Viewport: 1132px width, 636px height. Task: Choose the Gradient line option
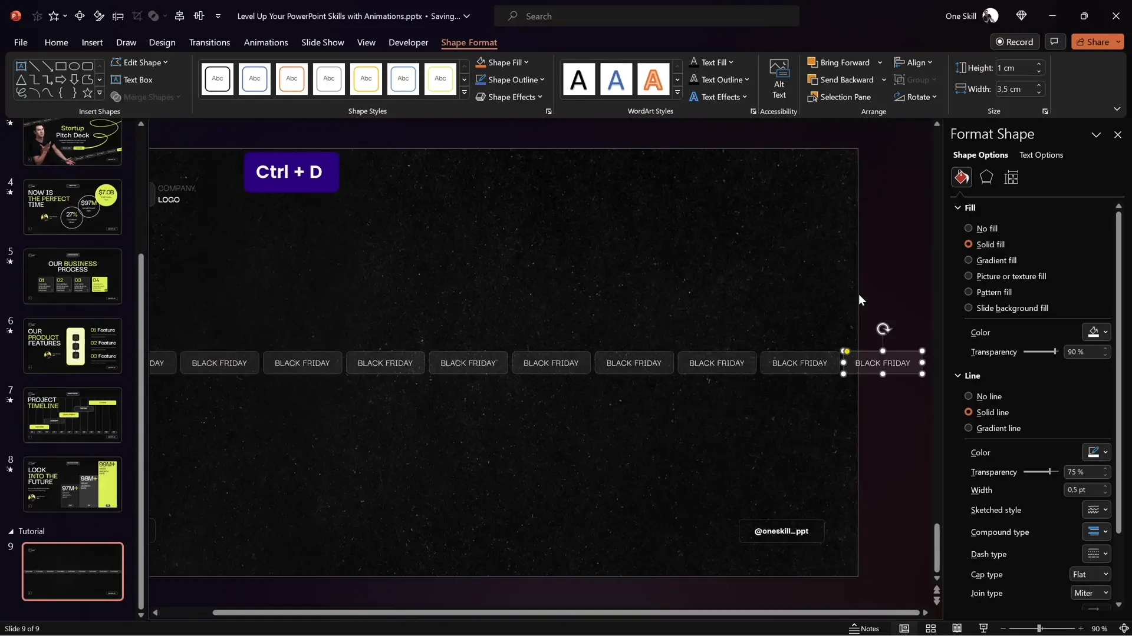[x=968, y=428]
